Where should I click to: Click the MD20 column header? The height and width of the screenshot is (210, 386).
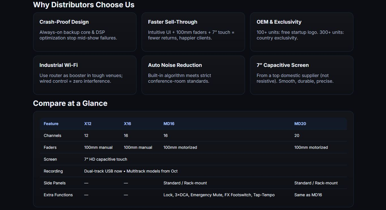coord(300,124)
